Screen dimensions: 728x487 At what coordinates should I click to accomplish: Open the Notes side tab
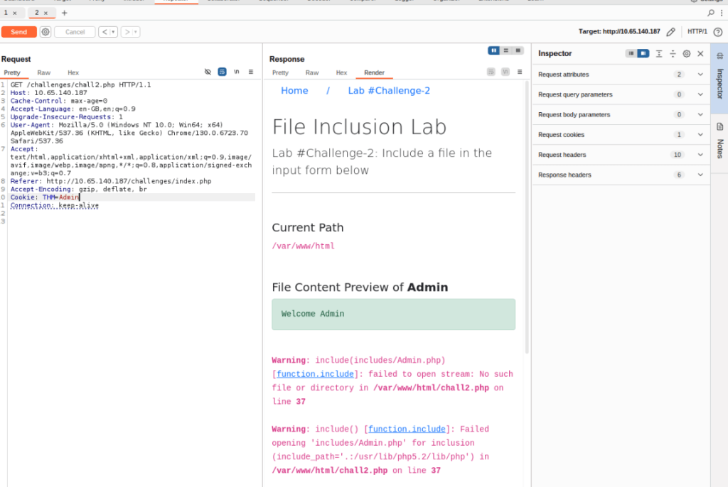(719, 142)
